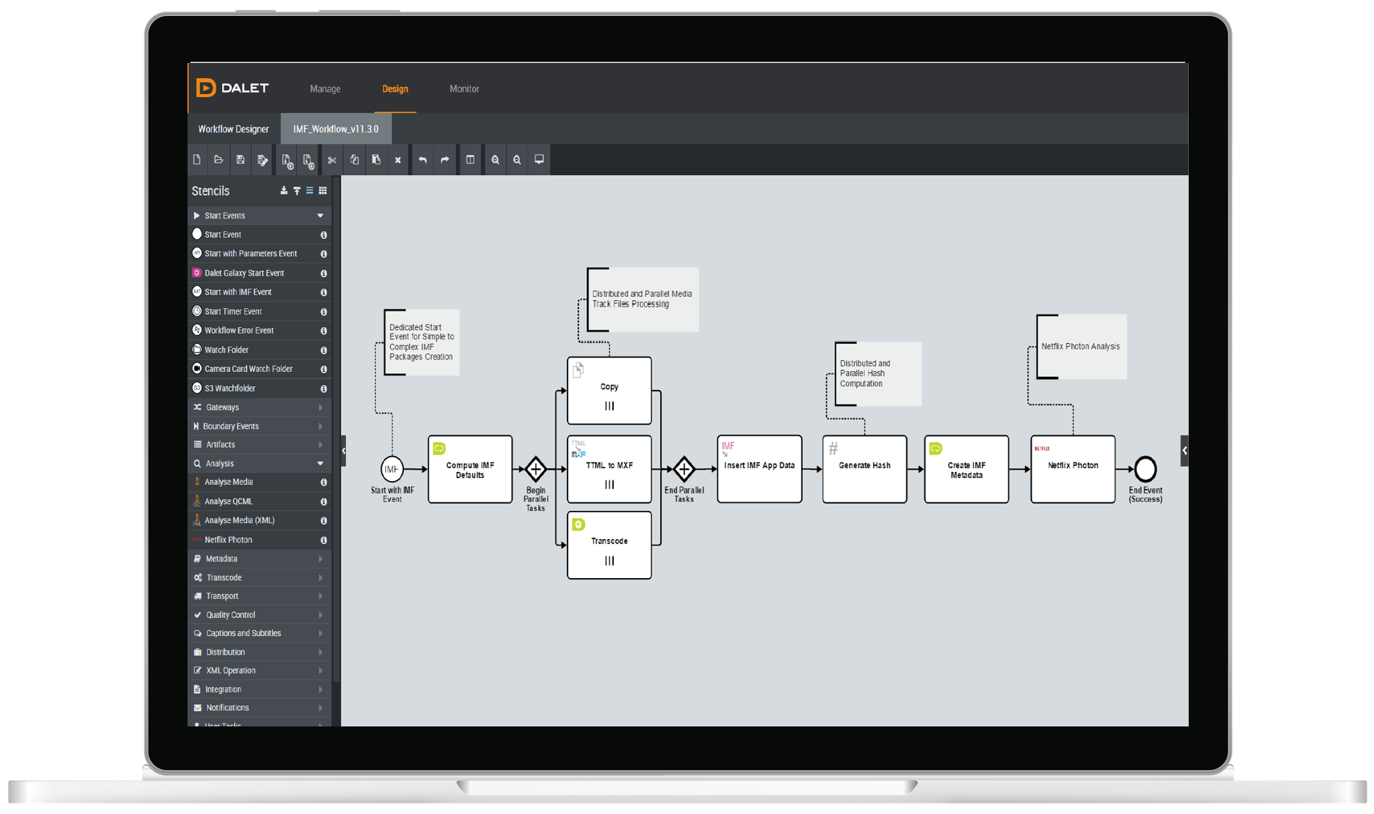
Task: Expand the Boundary Events category
Action: (x=259, y=426)
